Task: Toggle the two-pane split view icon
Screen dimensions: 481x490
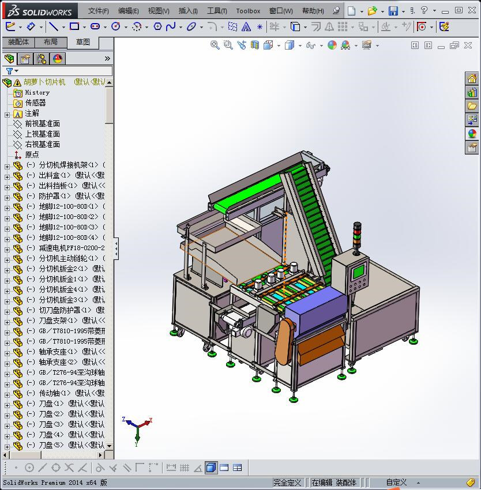Action: pos(224,468)
